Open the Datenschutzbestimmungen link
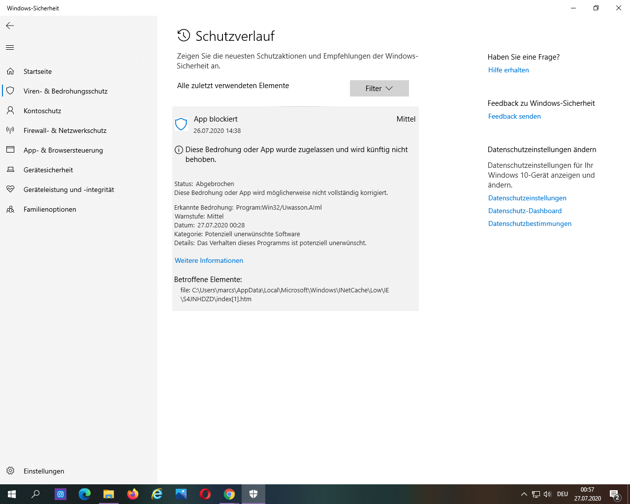Image resolution: width=630 pixels, height=504 pixels. coord(530,223)
